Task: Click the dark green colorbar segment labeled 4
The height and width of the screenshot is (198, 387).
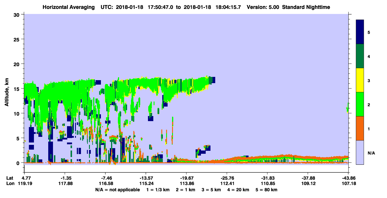Action: coord(360,56)
